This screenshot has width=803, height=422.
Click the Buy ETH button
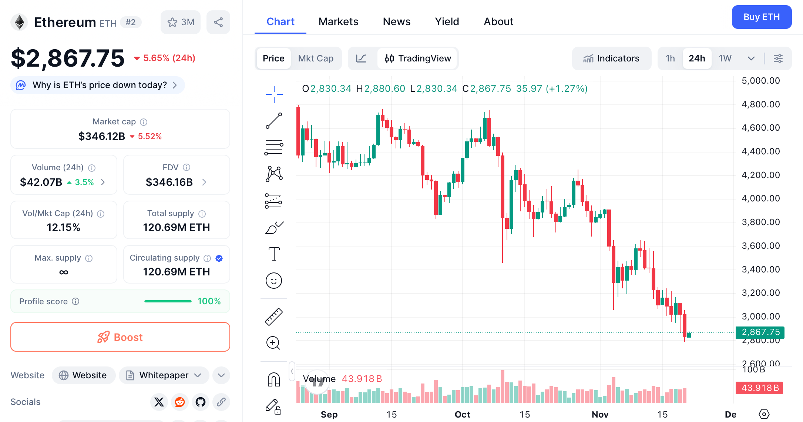point(762,17)
